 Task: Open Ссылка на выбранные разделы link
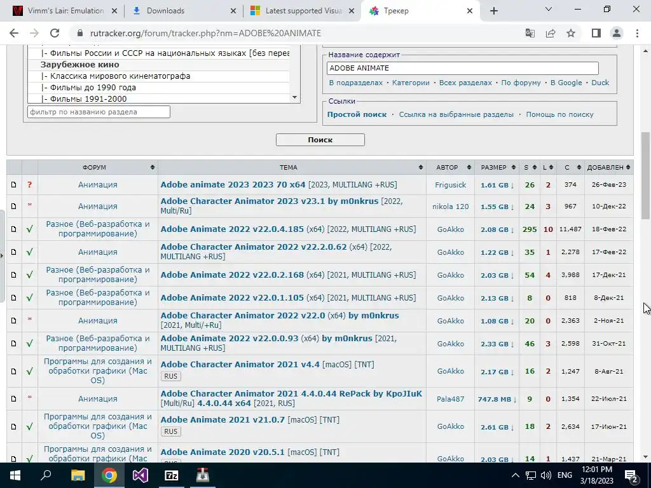click(456, 114)
